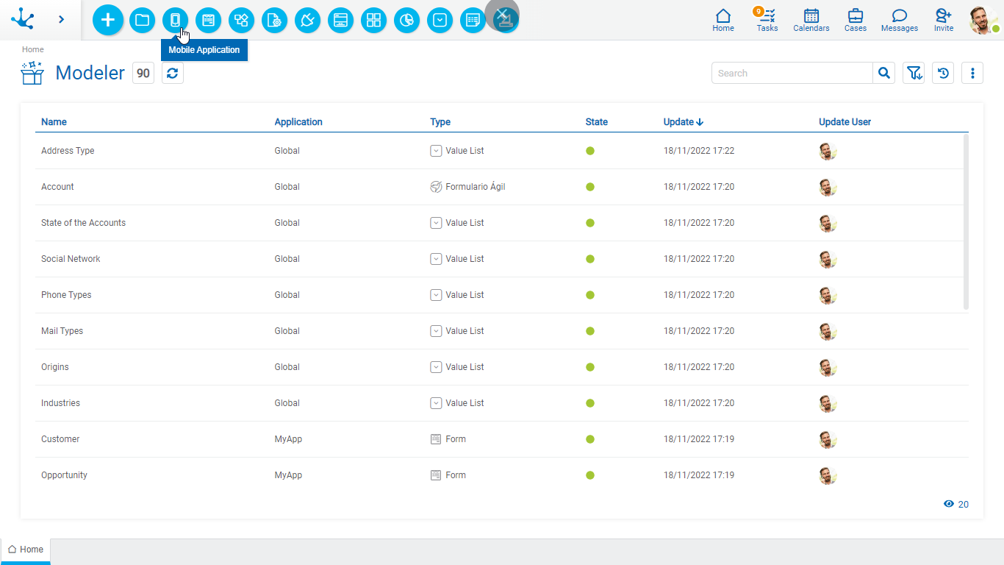Image resolution: width=1004 pixels, height=565 pixels.
Task: Toggle Update column sort direction arrow
Action: pos(700,122)
